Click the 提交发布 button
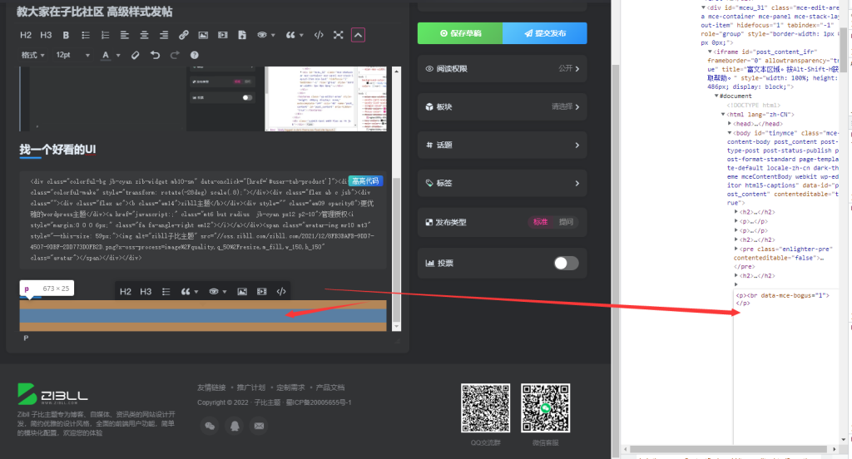 pos(545,33)
